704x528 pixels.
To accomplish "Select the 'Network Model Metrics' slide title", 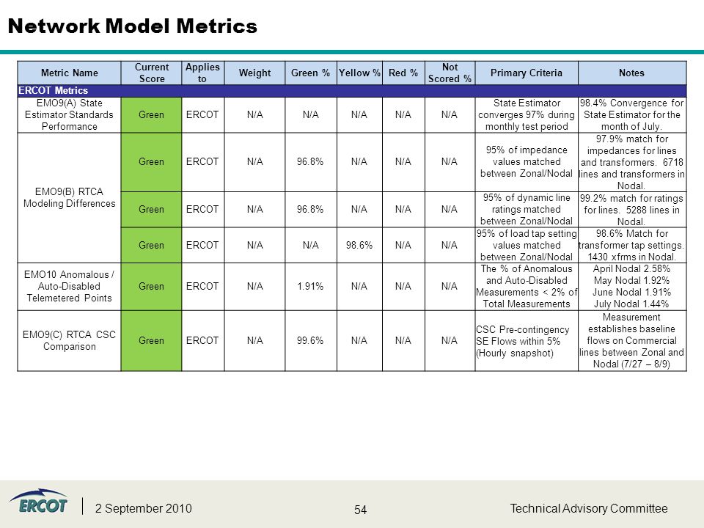I will coord(133,26).
